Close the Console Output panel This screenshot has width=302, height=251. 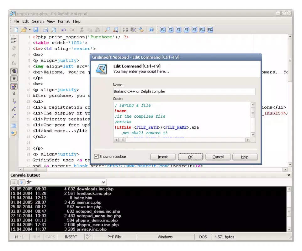tap(289, 175)
